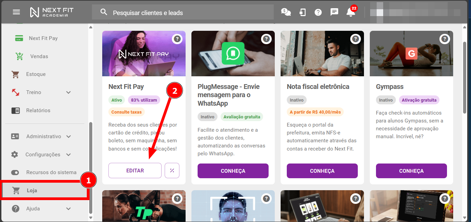The image size is (471, 222).
Task: Open the message feedback icon in header
Action: pyautogui.click(x=334, y=12)
